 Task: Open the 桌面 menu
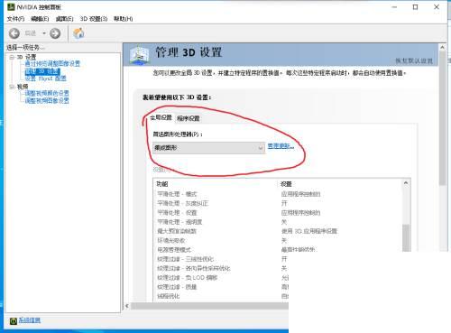[x=64, y=19]
